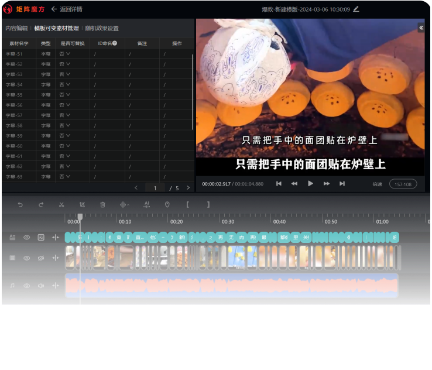The height and width of the screenshot is (370, 432).
Task: Click subtitle track text type icon
Action: [12, 237]
